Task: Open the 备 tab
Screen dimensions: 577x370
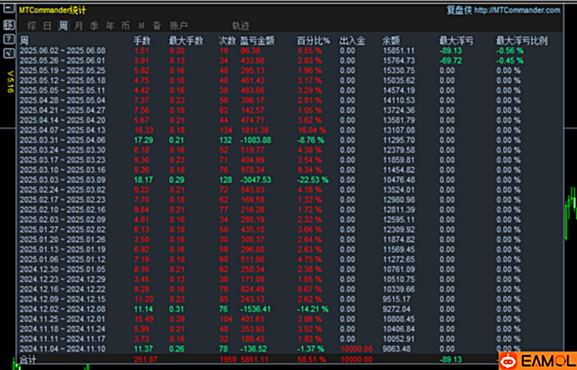Action: pos(157,26)
